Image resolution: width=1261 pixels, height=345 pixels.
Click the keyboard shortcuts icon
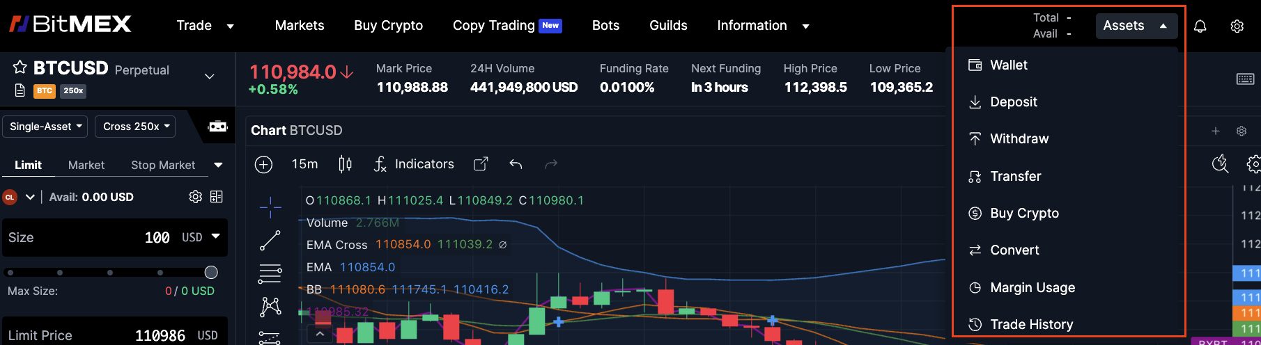pos(1245,79)
